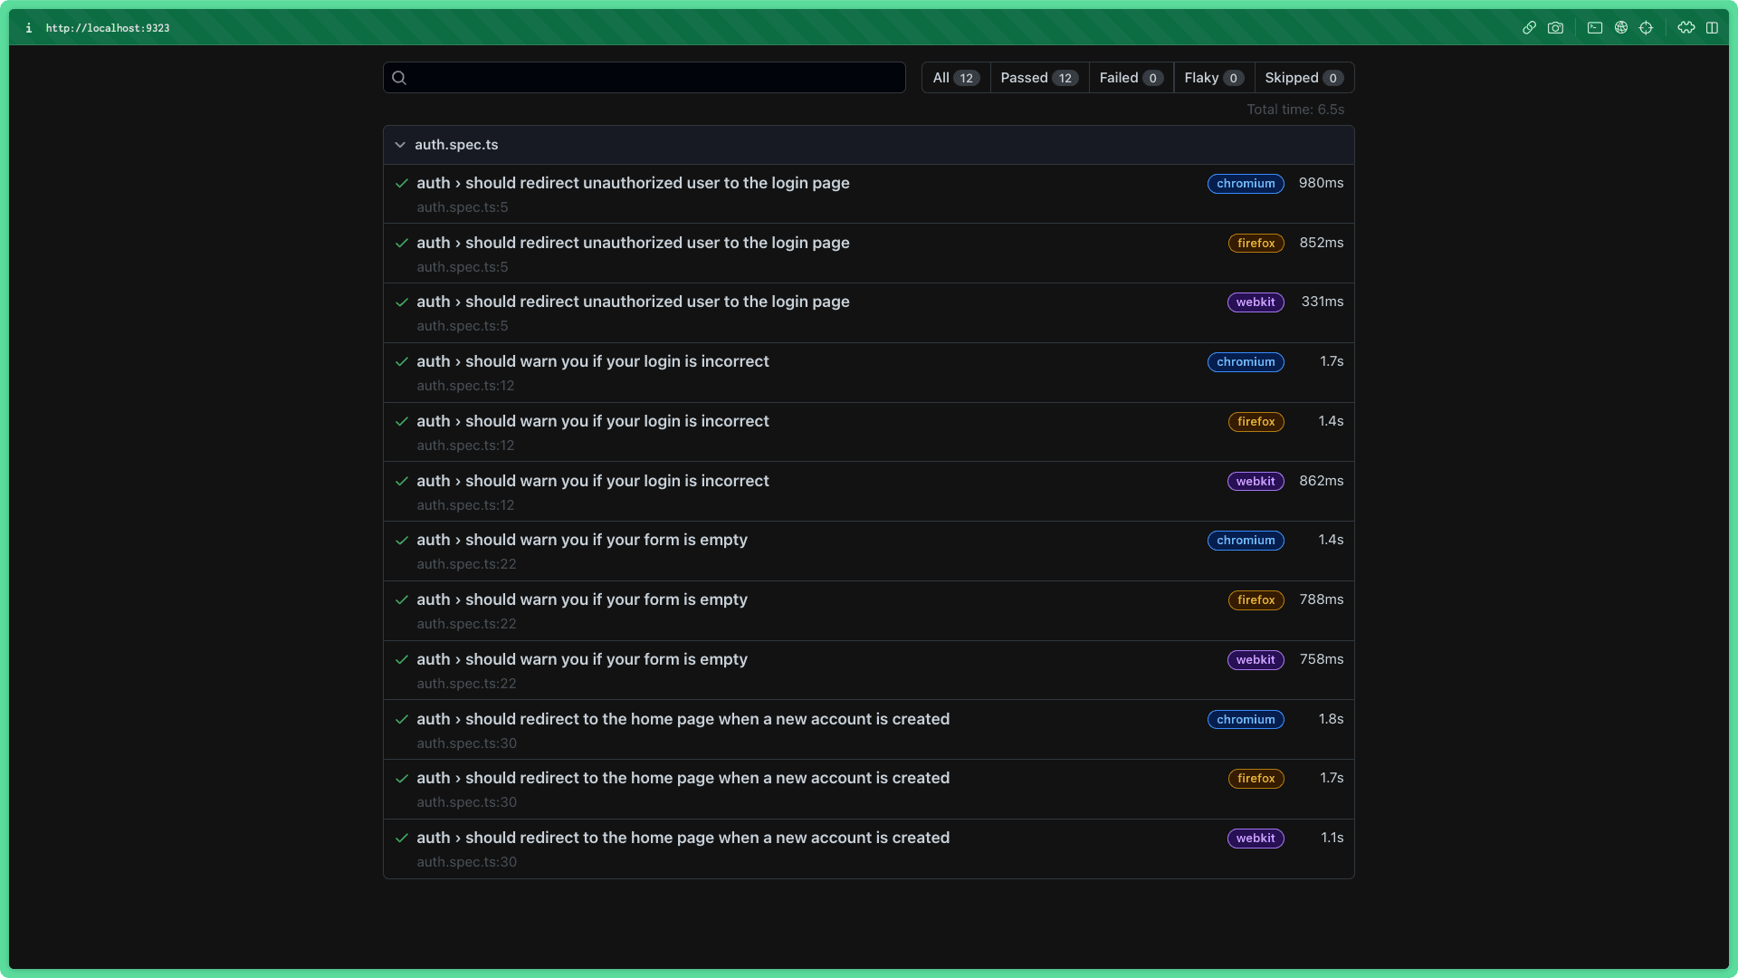Select the pick locator crosshair icon

(1647, 28)
